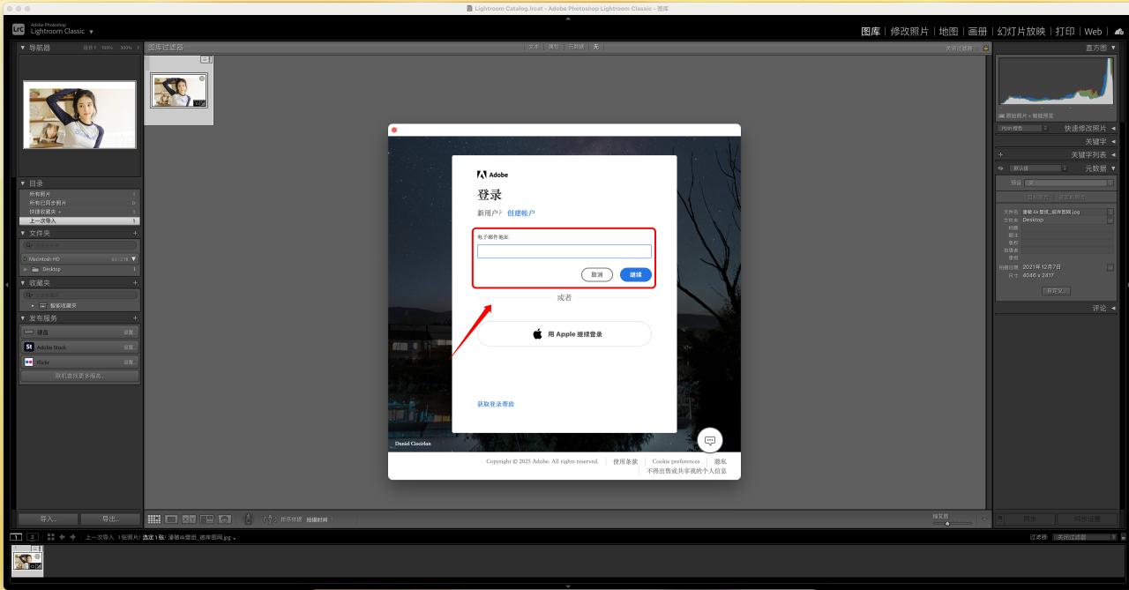Open 默认值 metadata set dropdown
This screenshot has width=1129, height=590.
1039,168
